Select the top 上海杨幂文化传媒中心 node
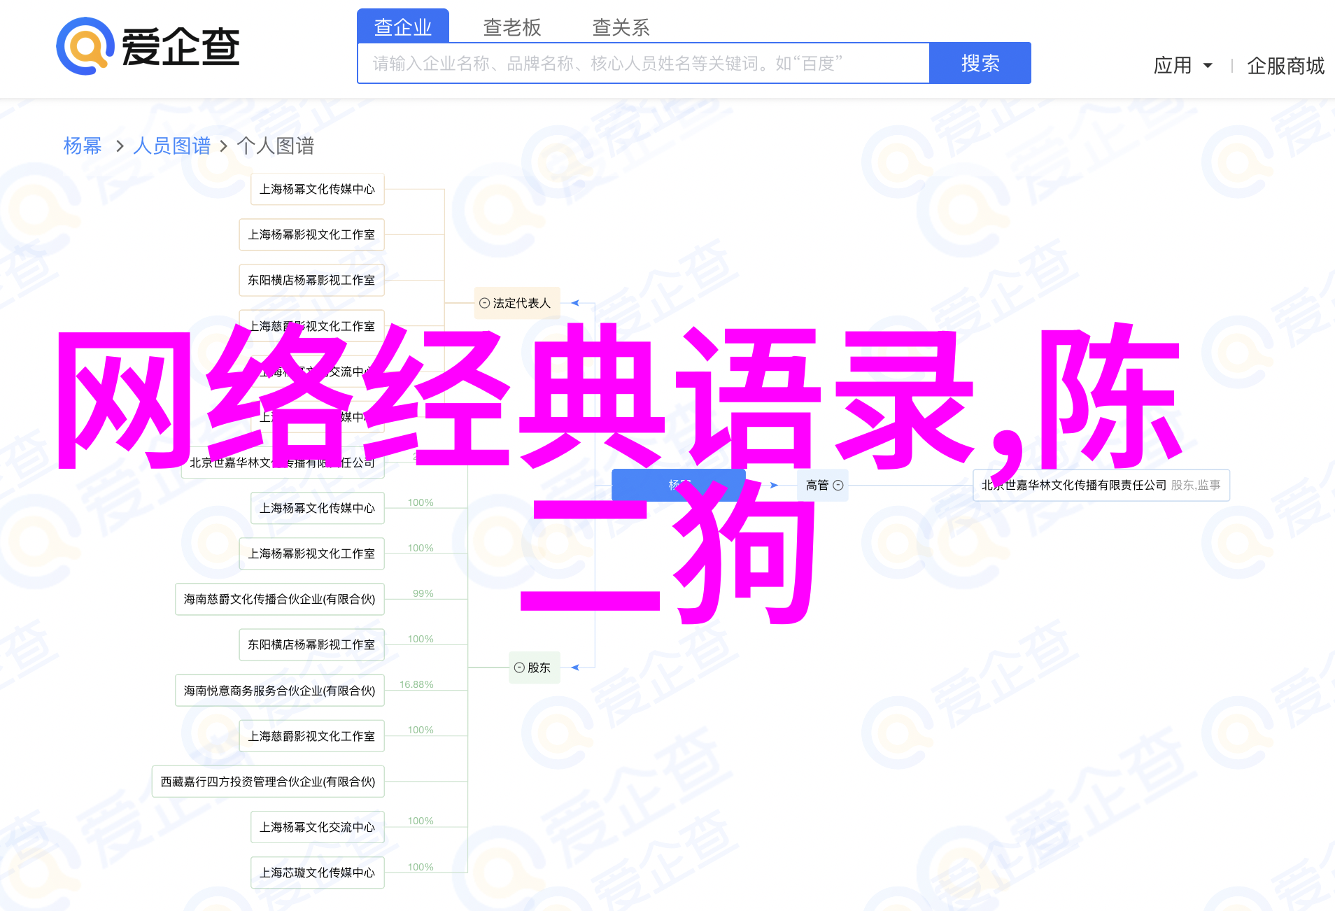The height and width of the screenshot is (911, 1335). tap(318, 189)
